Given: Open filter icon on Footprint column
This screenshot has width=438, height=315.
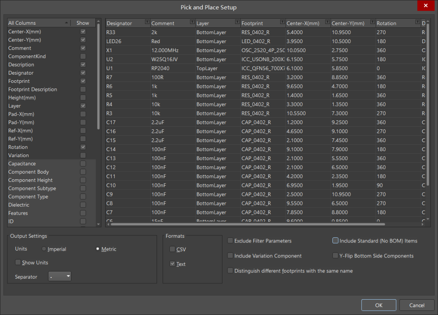Looking at the screenshot, I should pos(282,22).
